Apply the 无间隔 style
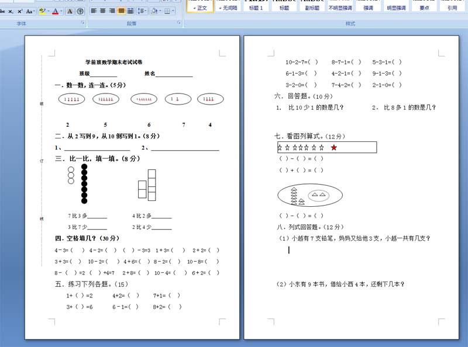 (228, 6)
